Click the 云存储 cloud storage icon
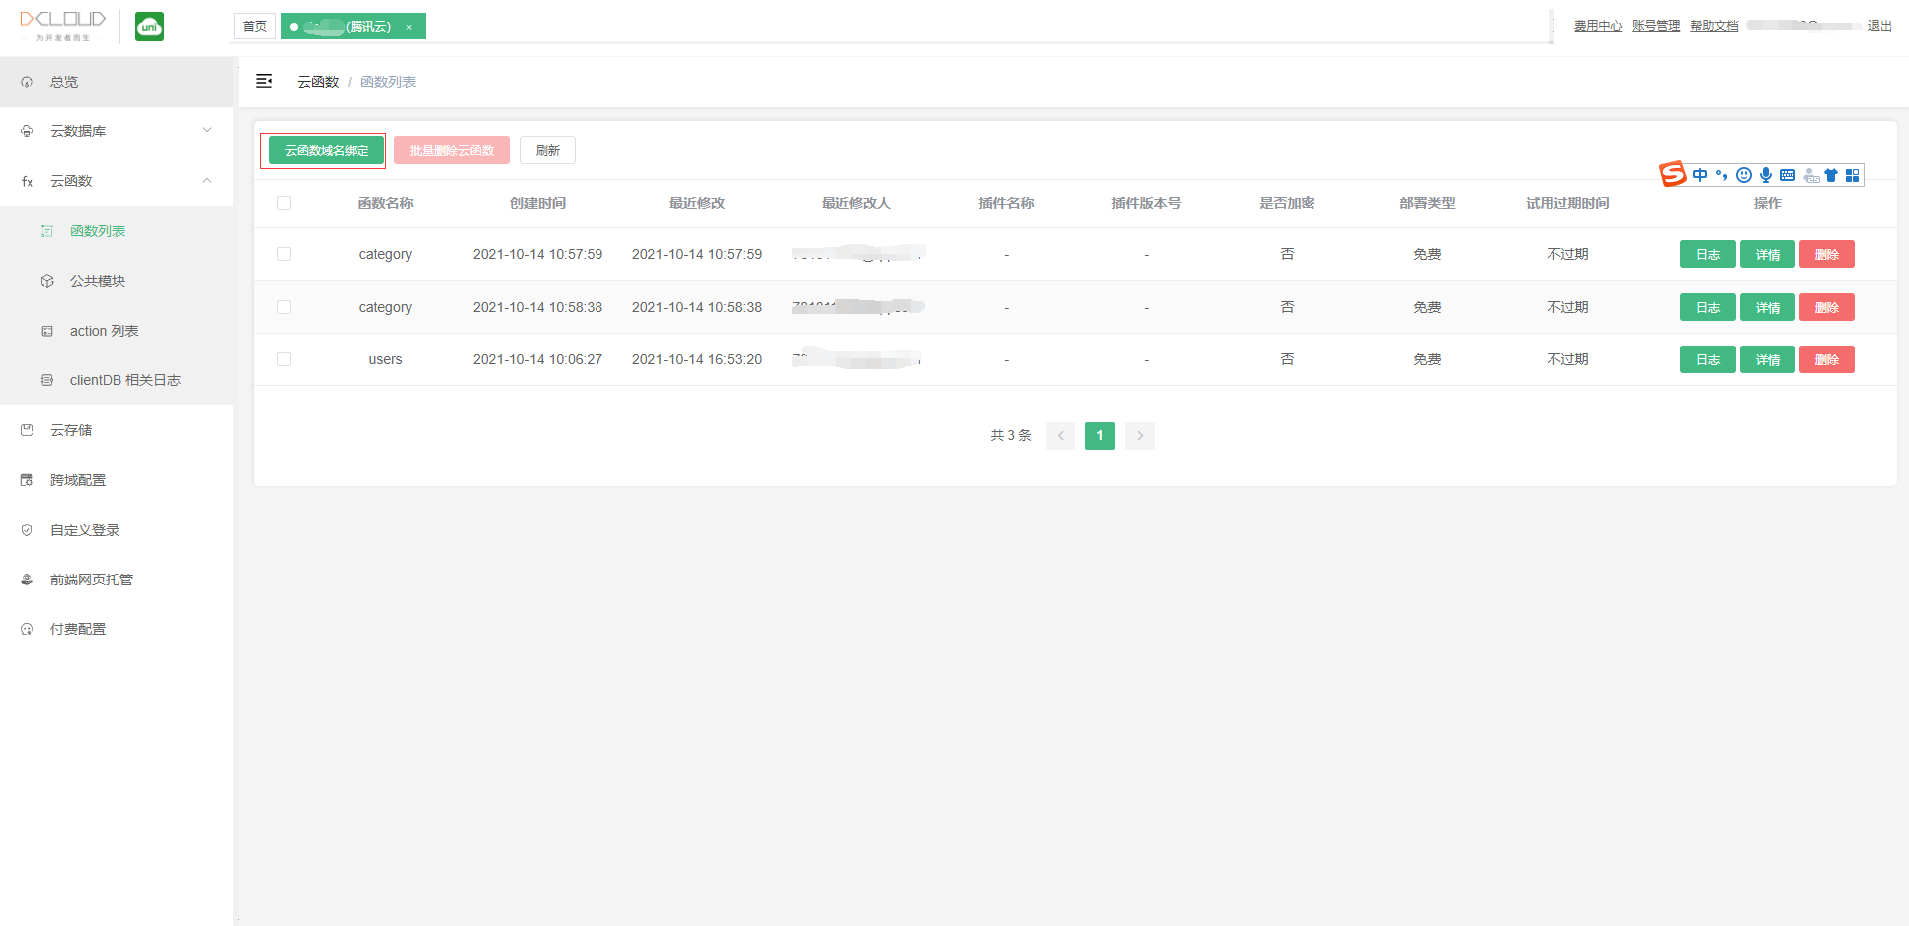The width and height of the screenshot is (1909, 926). pyautogui.click(x=27, y=429)
